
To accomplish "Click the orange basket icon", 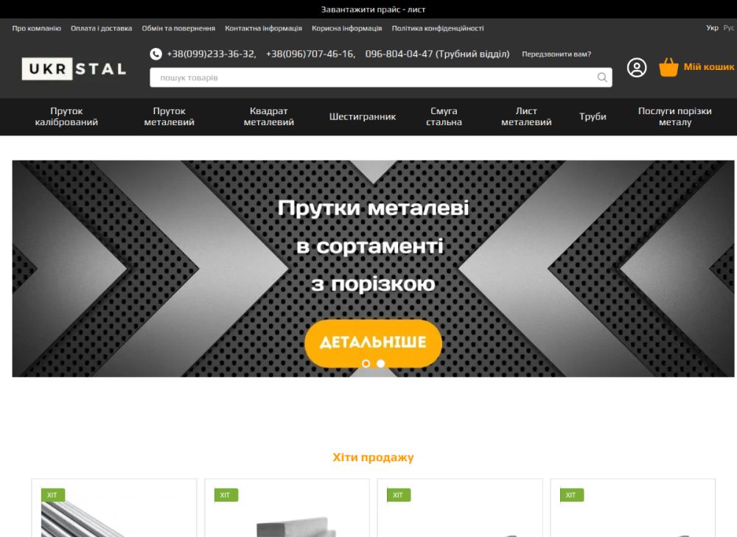I will (x=668, y=67).
